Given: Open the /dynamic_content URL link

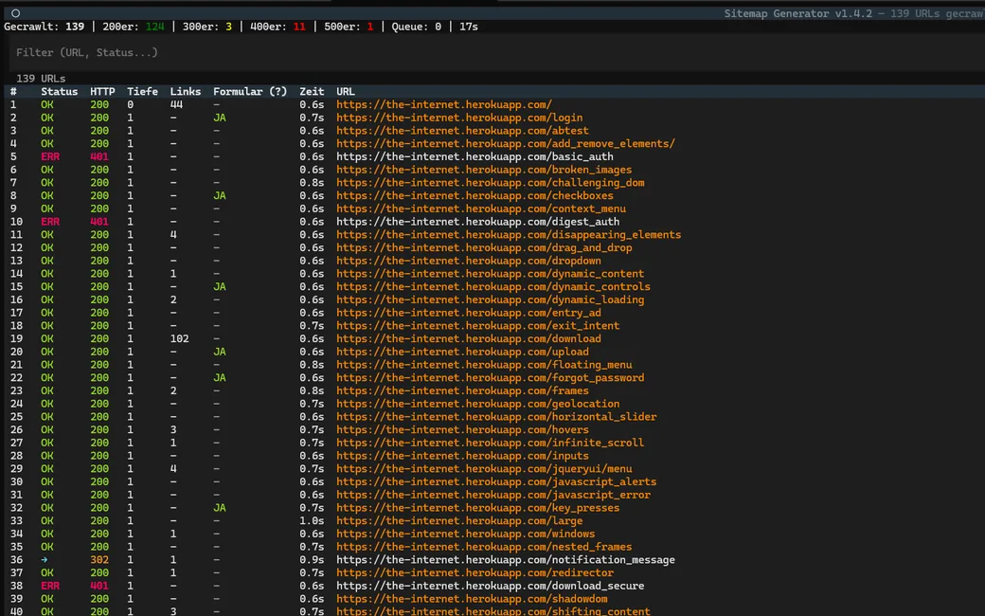Looking at the screenshot, I should [x=490, y=274].
